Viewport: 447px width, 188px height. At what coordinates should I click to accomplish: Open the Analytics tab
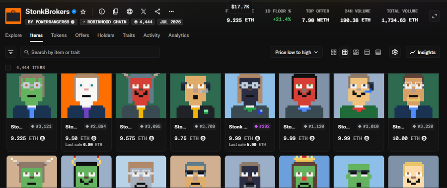[x=178, y=35]
